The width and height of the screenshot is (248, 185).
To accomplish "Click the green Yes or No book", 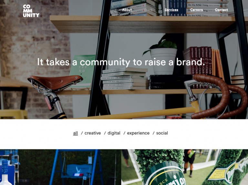I will click(x=82, y=72).
